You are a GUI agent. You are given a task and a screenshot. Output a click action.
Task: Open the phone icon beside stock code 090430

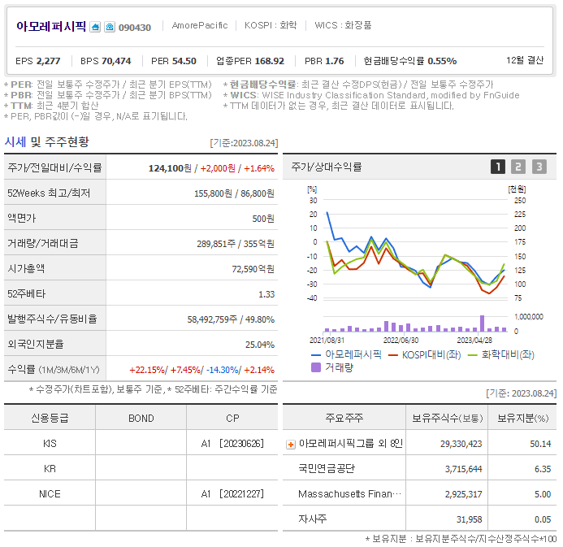[x=110, y=27]
